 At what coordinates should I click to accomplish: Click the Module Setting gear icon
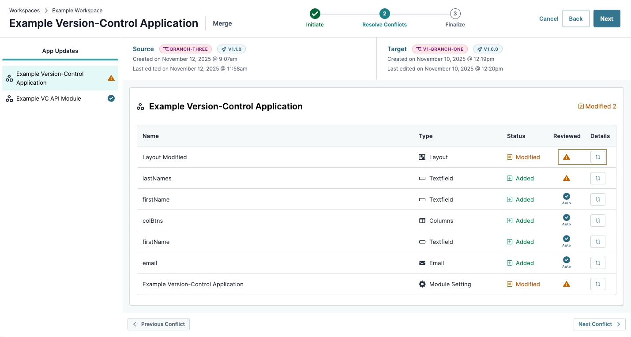[422, 284]
